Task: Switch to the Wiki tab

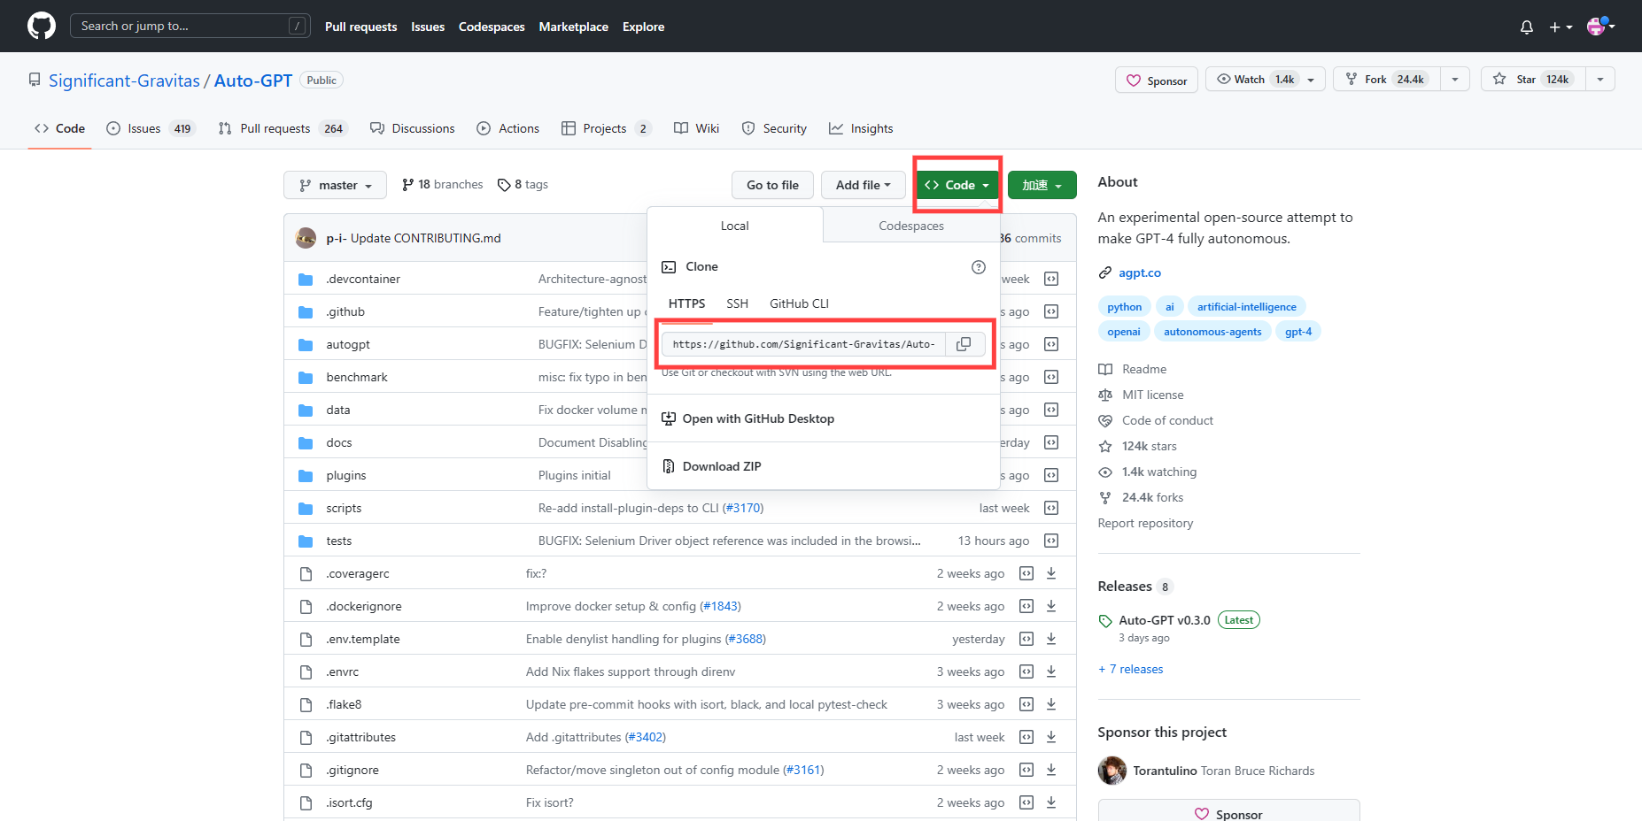Action: point(697,128)
